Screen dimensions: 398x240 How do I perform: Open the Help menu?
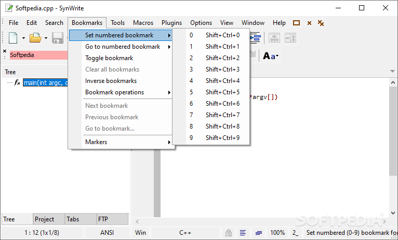click(x=279, y=23)
